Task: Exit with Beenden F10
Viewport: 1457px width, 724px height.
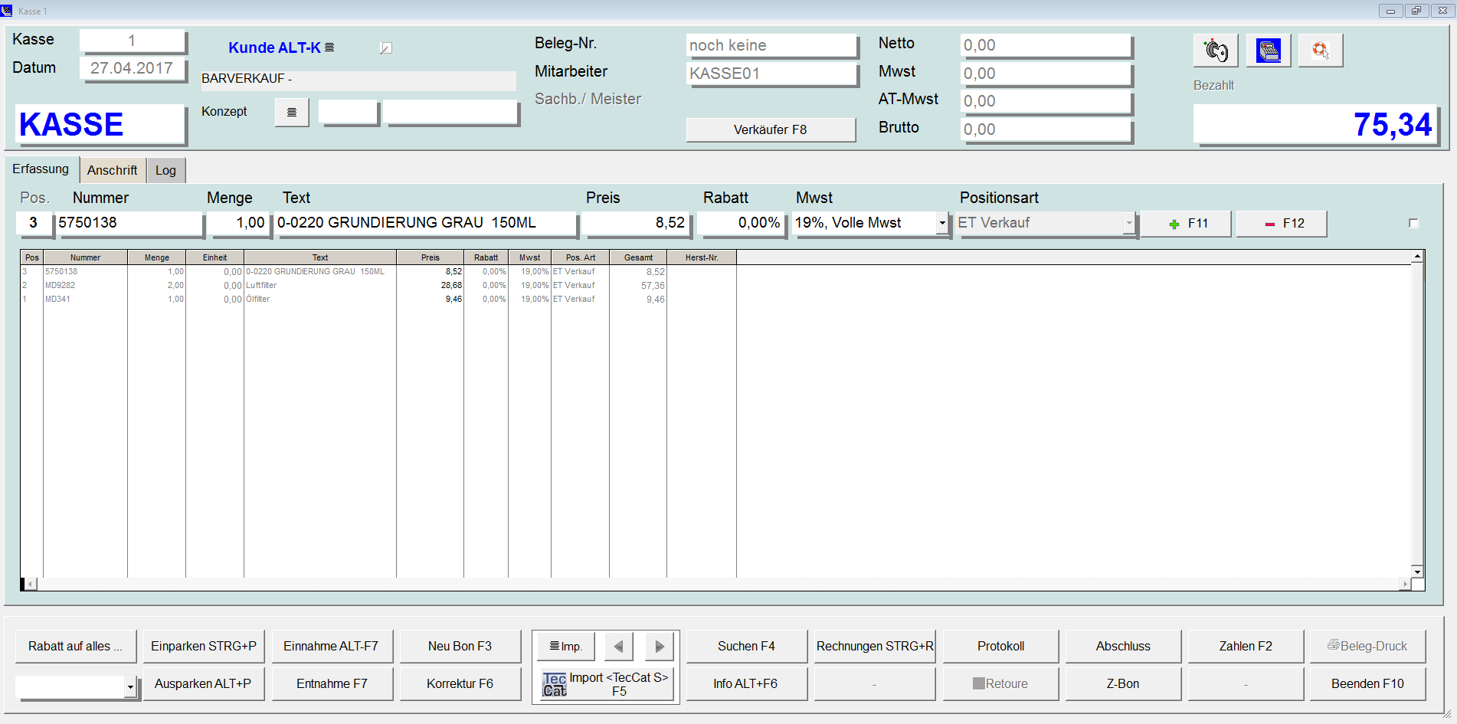Action: [1367, 683]
